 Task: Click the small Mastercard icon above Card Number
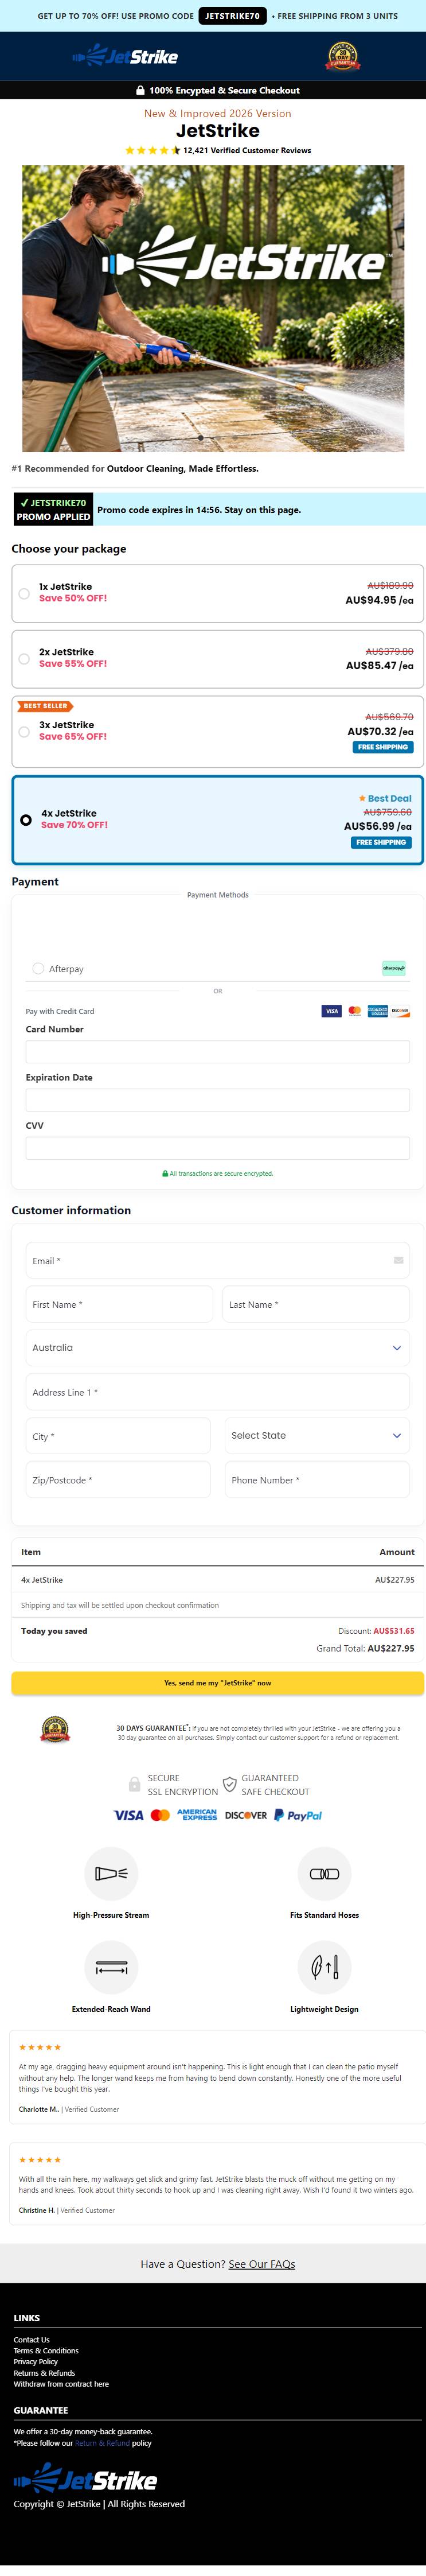tap(355, 1011)
